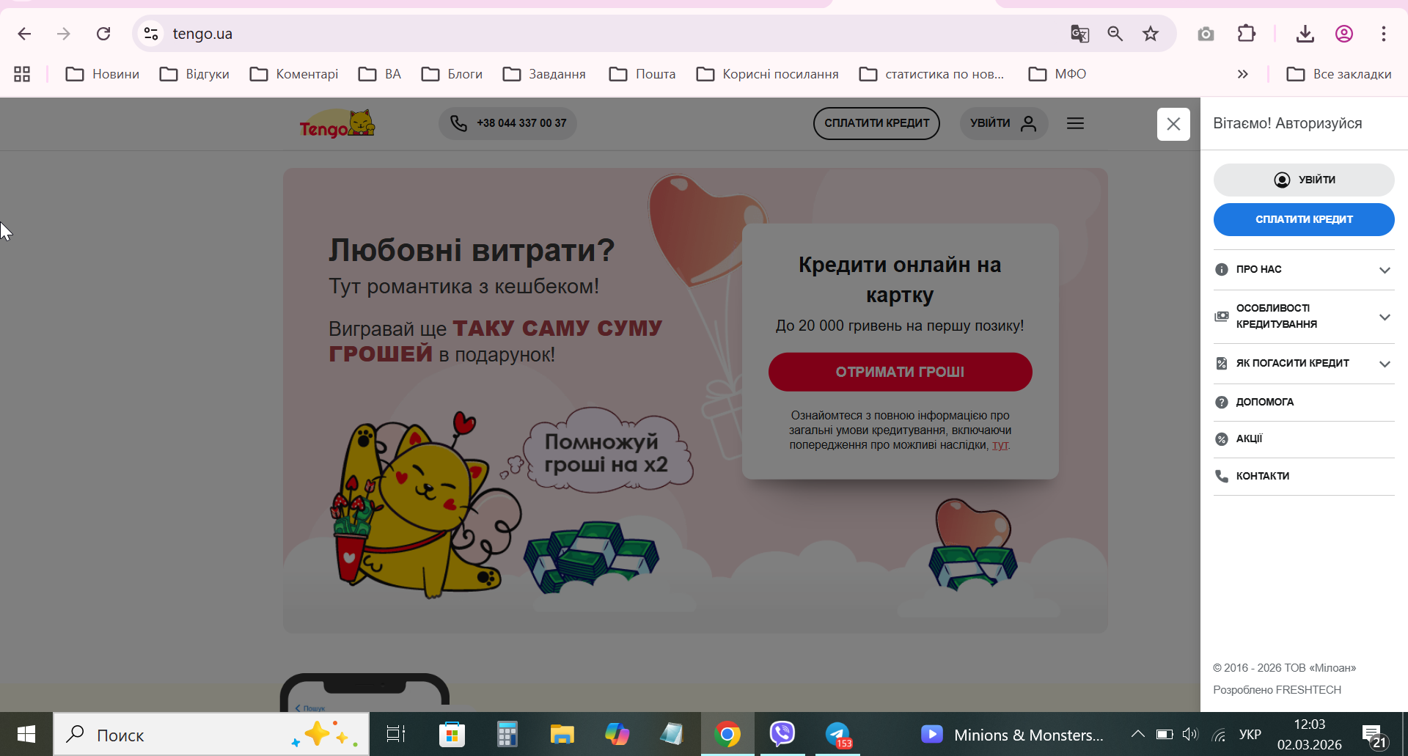
Task: Show hidden tray icons chevron
Action: [1137, 734]
